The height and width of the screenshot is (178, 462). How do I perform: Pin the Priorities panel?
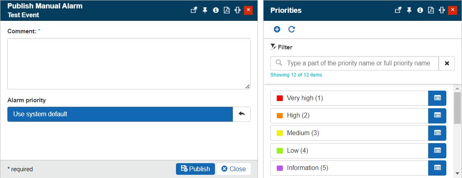coord(409,10)
